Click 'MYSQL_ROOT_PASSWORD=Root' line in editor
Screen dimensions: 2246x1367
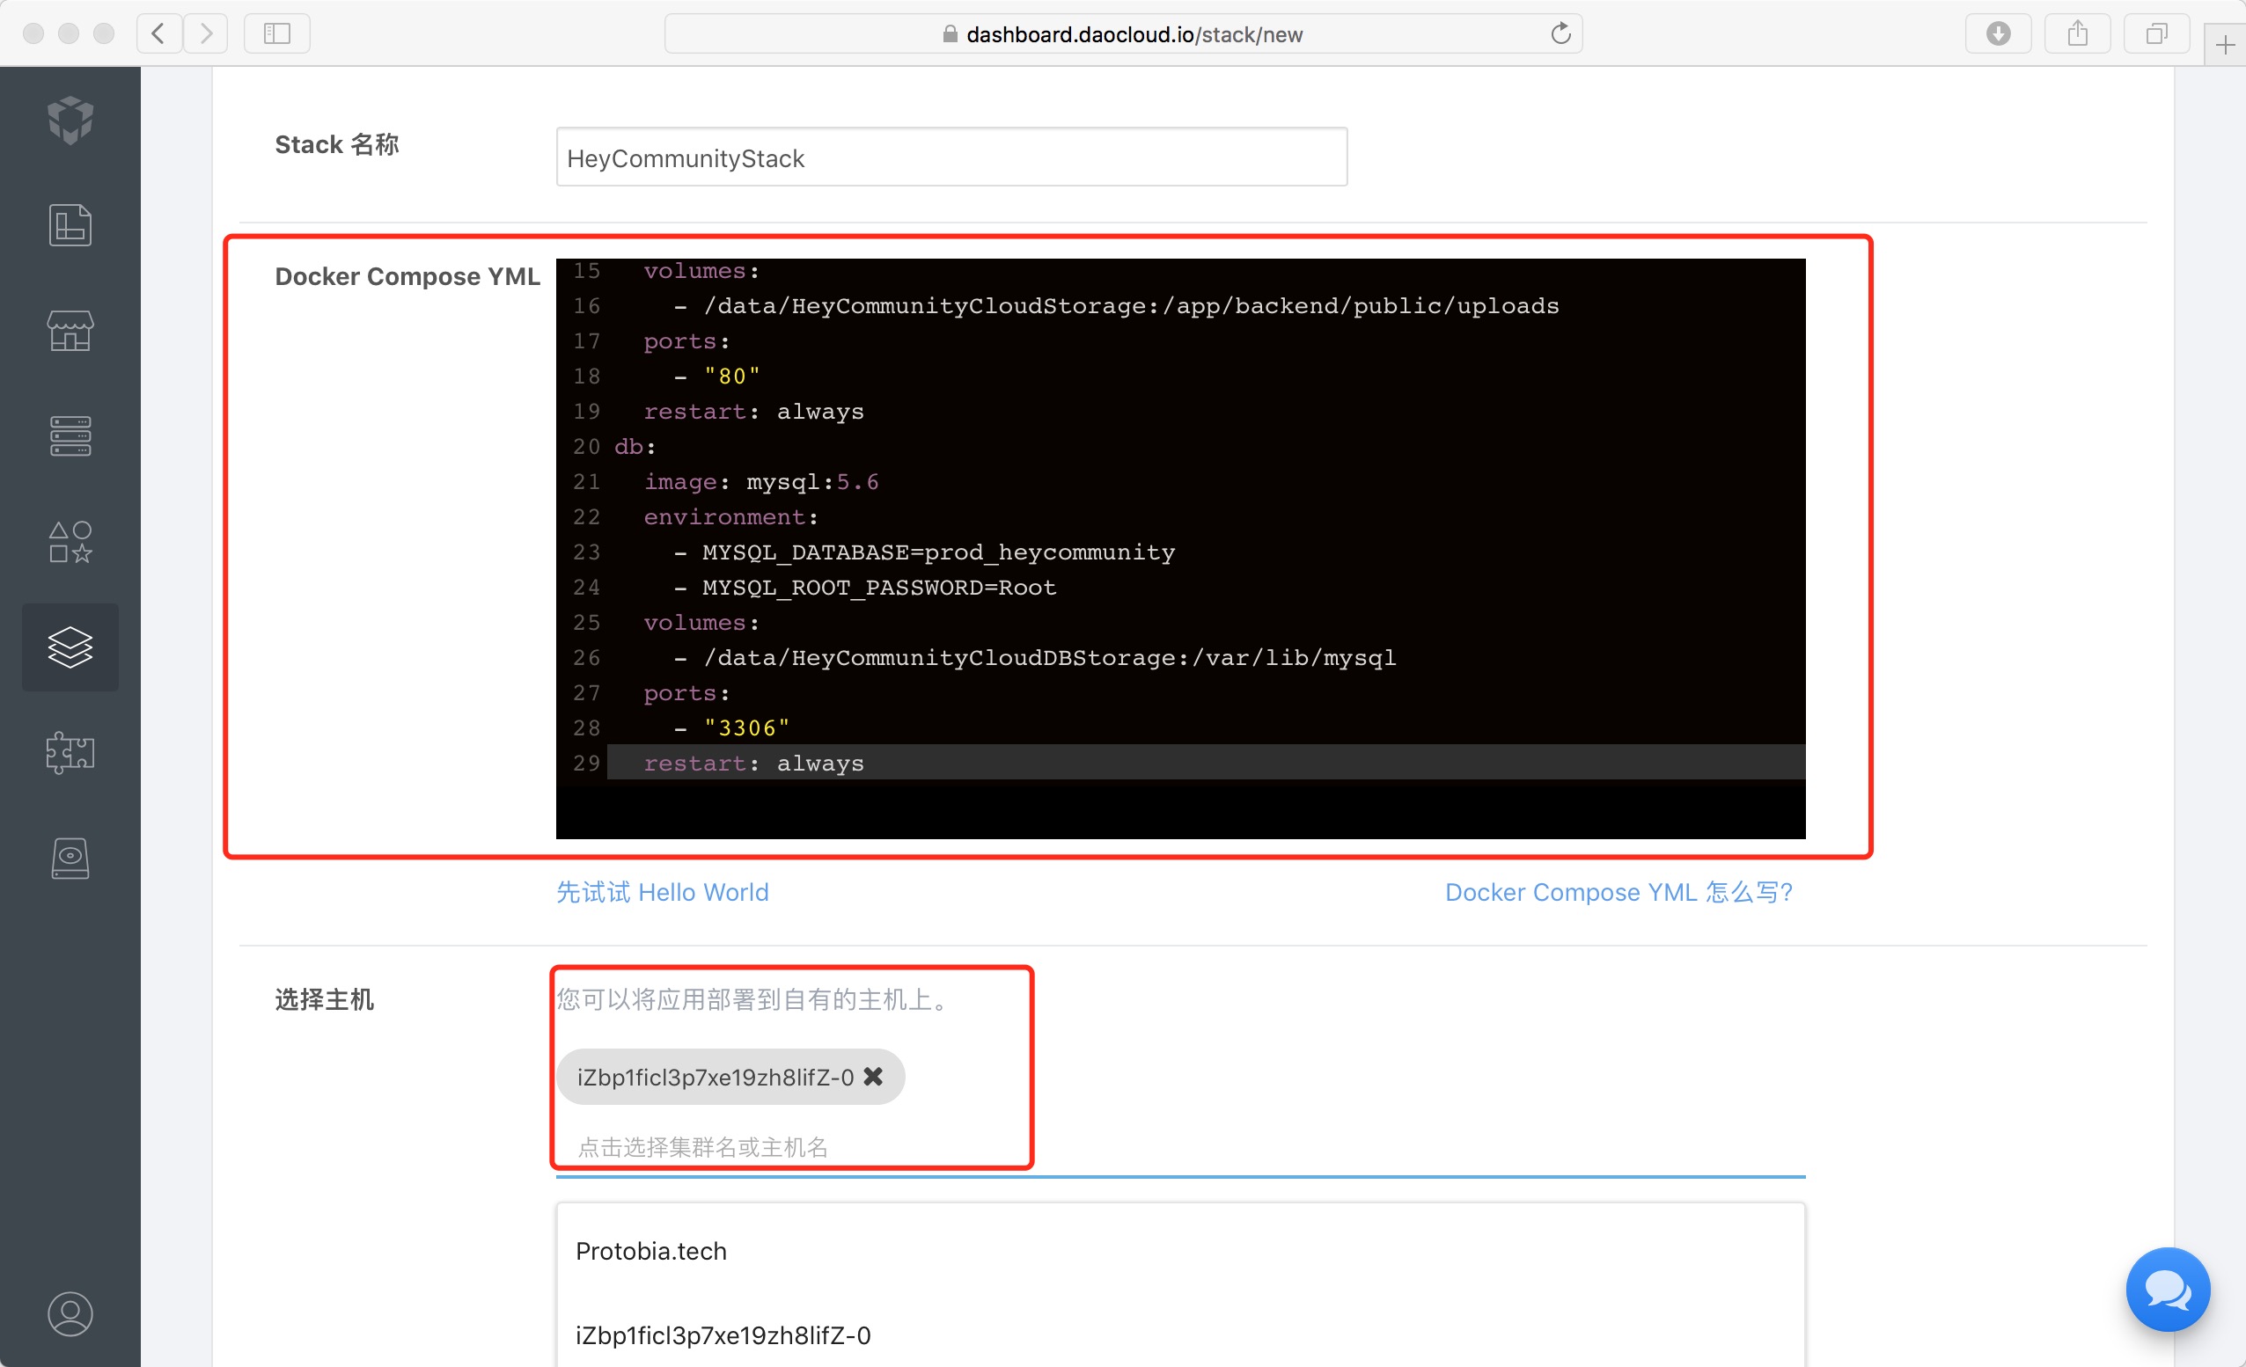click(x=879, y=588)
